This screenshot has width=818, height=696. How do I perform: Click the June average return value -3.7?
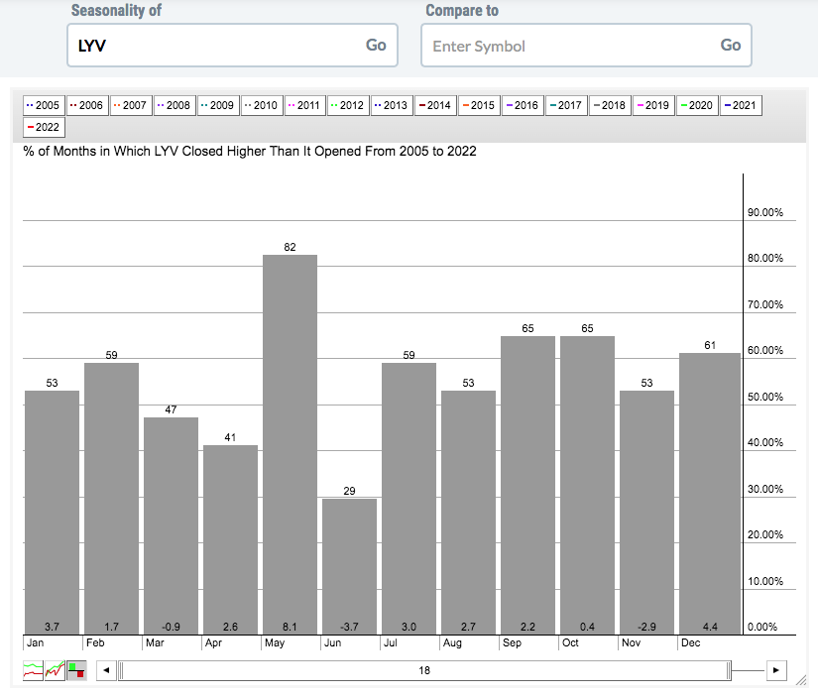[x=350, y=627]
